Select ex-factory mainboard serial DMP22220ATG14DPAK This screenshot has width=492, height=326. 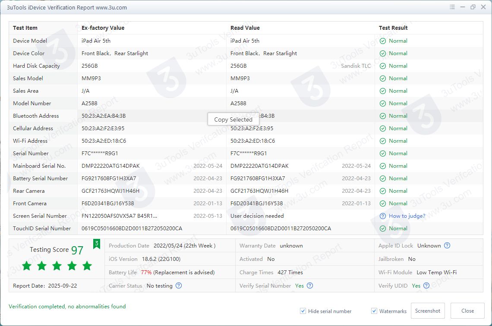110,166
